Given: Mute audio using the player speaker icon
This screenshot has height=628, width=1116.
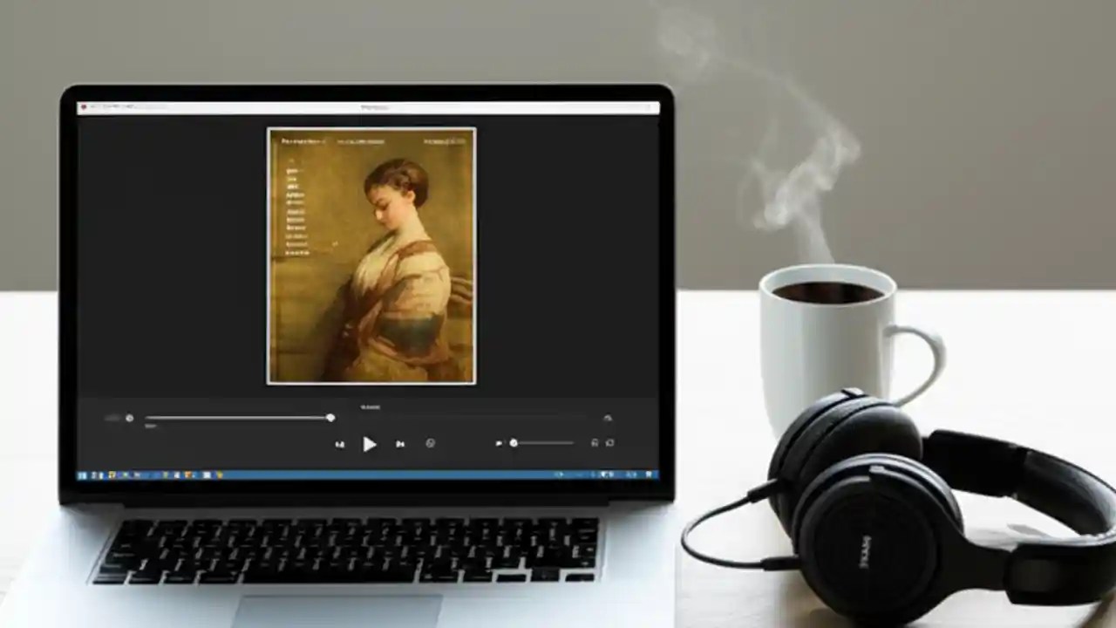Looking at the screenshot, I should point(498,443).
